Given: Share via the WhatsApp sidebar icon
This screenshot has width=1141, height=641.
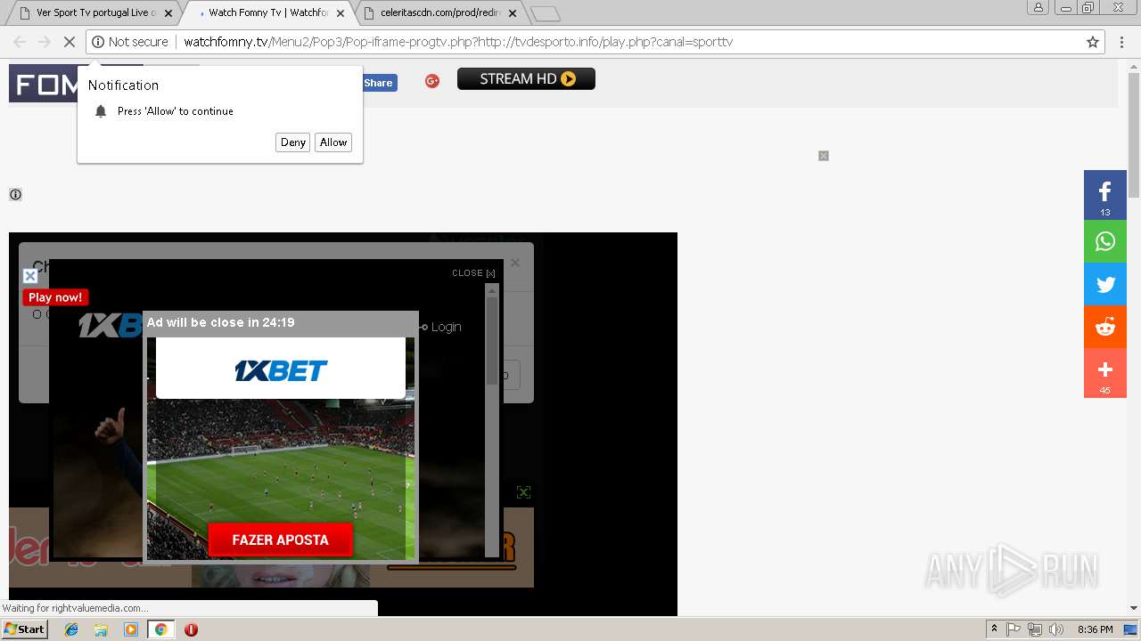Looking at the screenshot, I should click(x=1105, y=241).
